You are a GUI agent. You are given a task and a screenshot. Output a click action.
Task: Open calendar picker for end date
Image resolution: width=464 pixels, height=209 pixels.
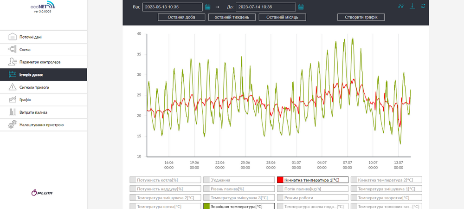pyautogui.click(x=301, y=7)
